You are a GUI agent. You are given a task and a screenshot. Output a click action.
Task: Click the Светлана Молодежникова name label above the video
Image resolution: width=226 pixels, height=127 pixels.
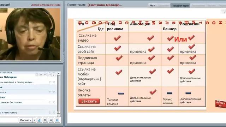click(46, 5)
